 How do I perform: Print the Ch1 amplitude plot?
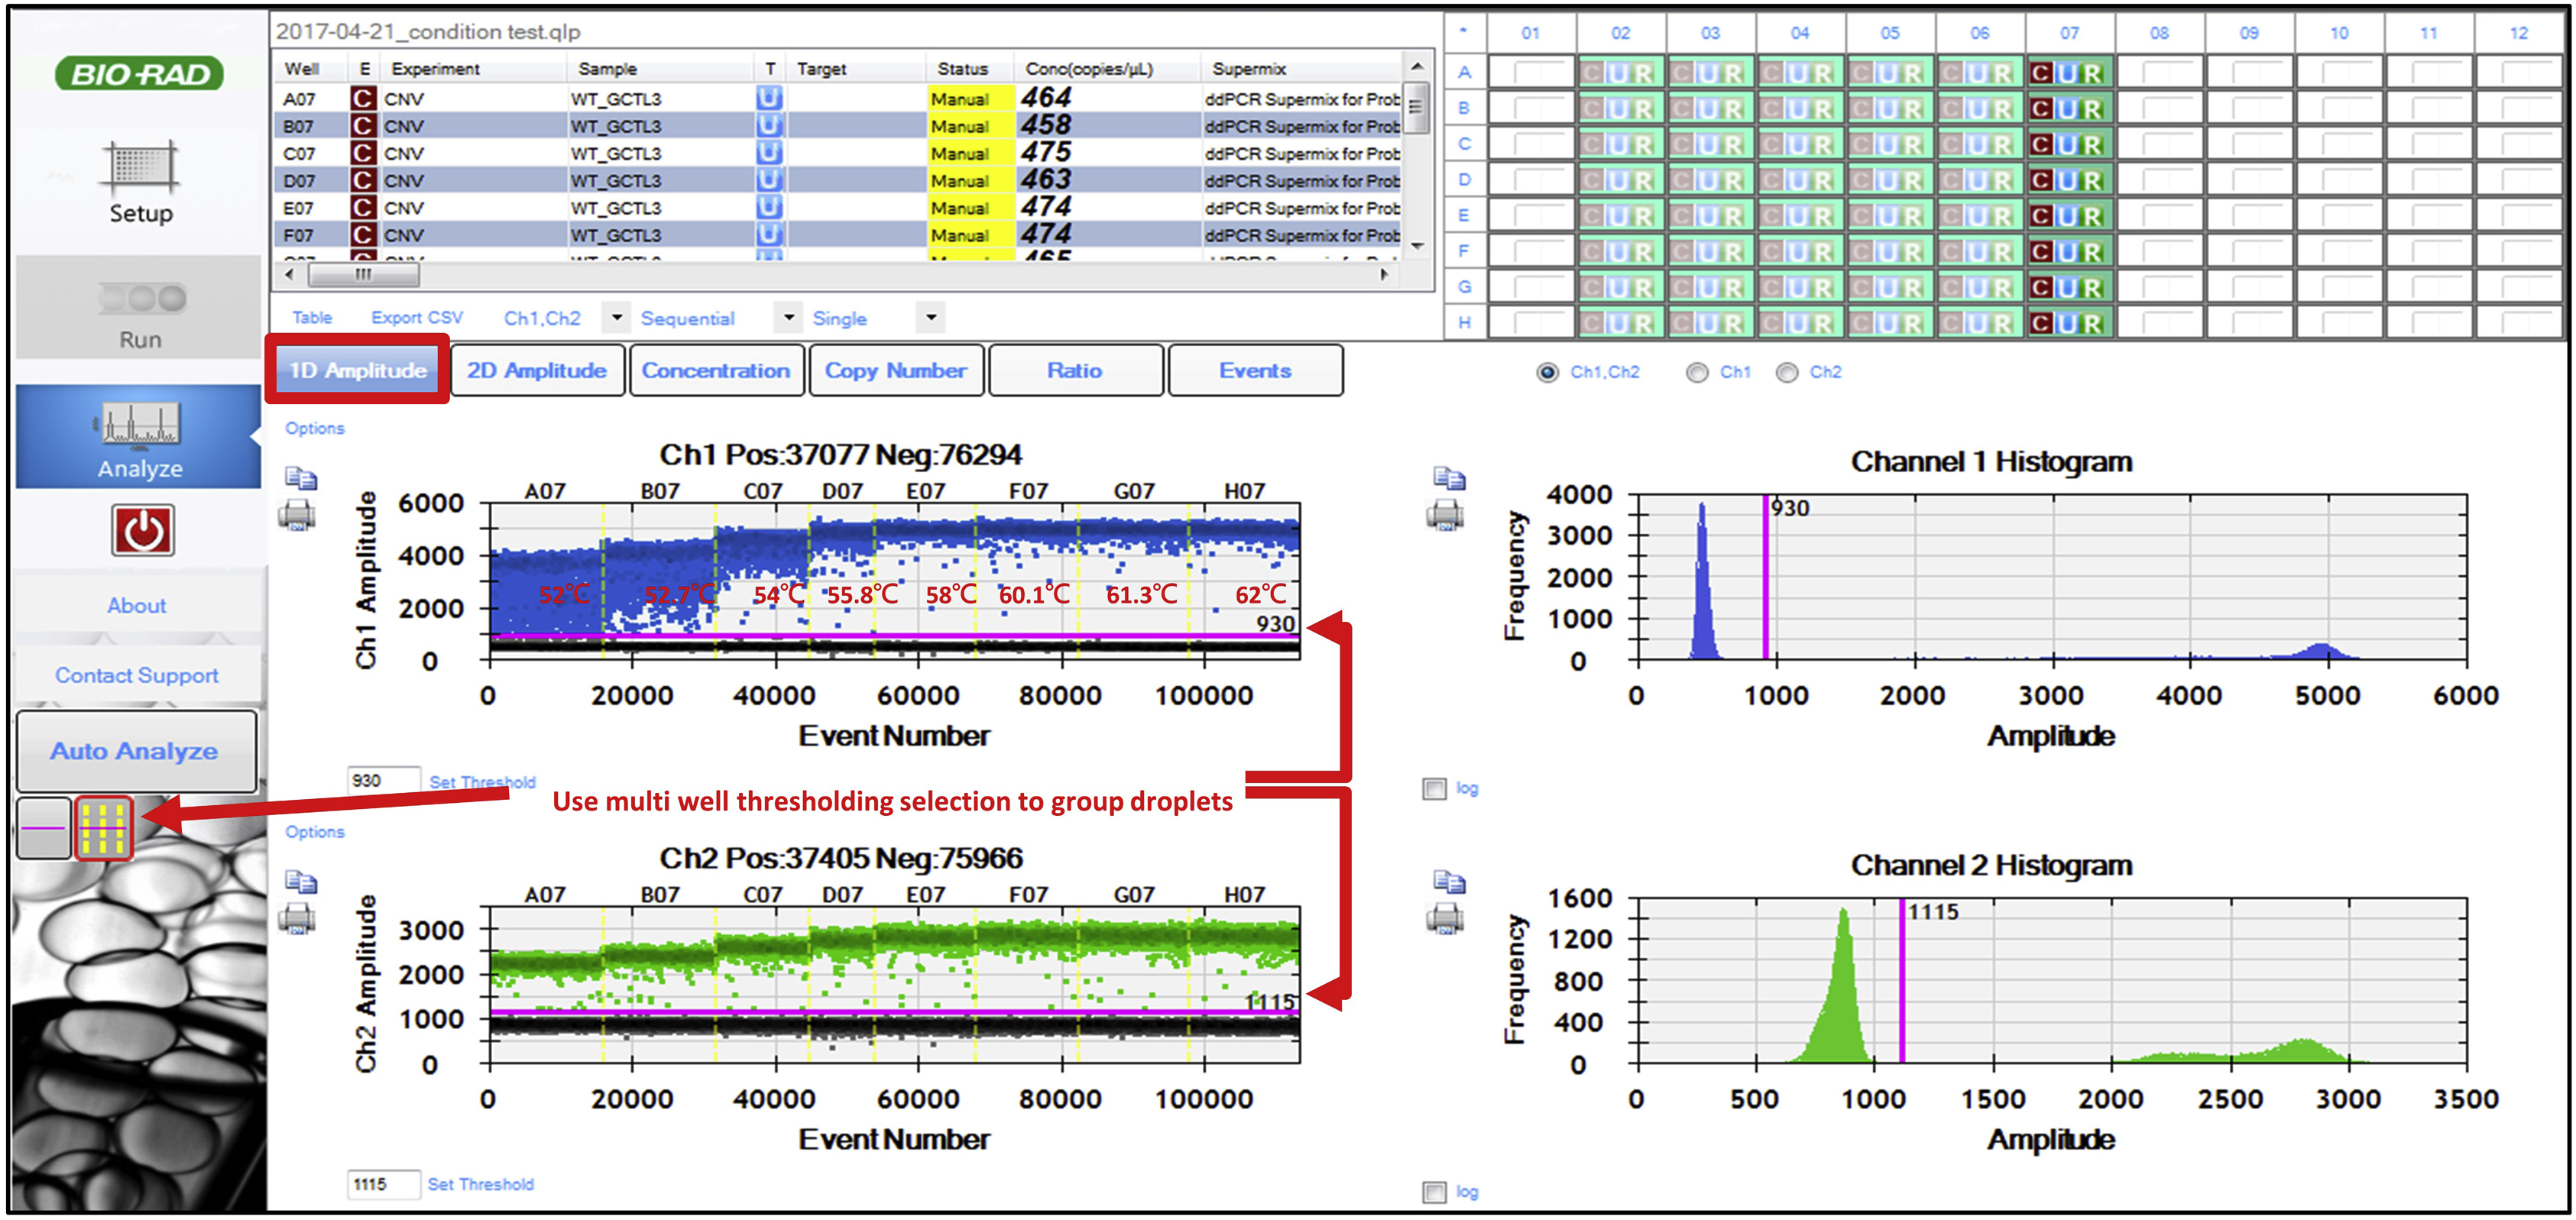tap(297, 516)
